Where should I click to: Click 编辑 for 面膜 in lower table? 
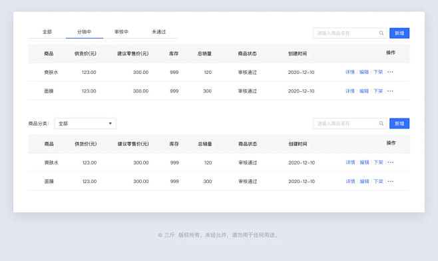pos(364,181)
